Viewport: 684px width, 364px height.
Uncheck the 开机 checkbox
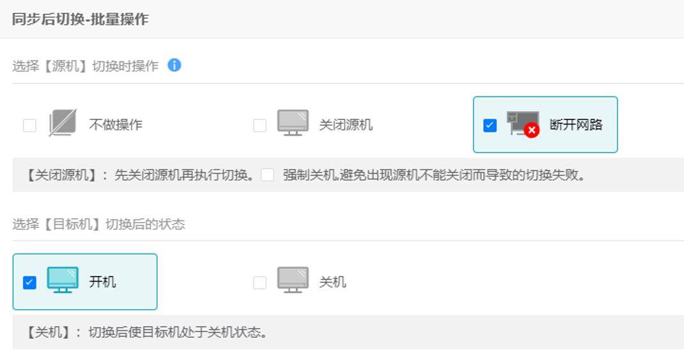[x=29, y=282]
